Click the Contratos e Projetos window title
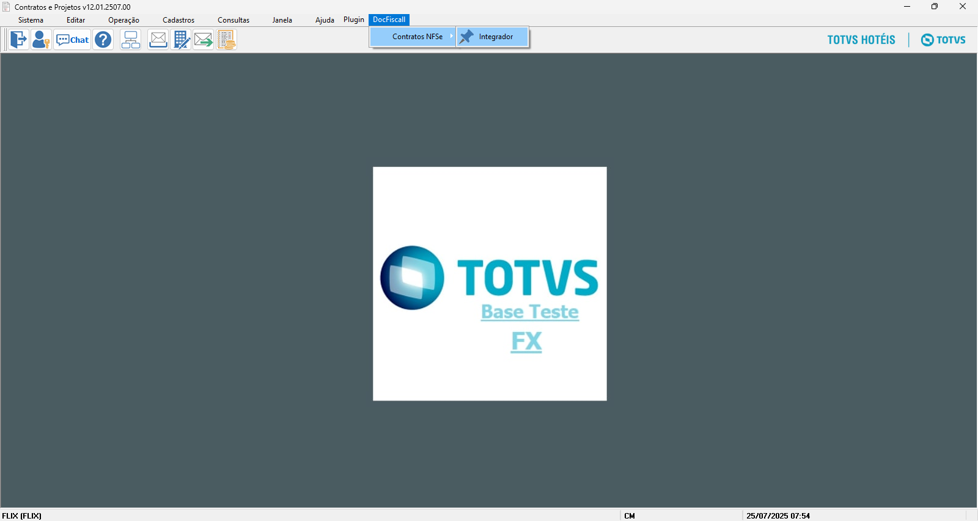978x521 pixels. pos(73,7)
